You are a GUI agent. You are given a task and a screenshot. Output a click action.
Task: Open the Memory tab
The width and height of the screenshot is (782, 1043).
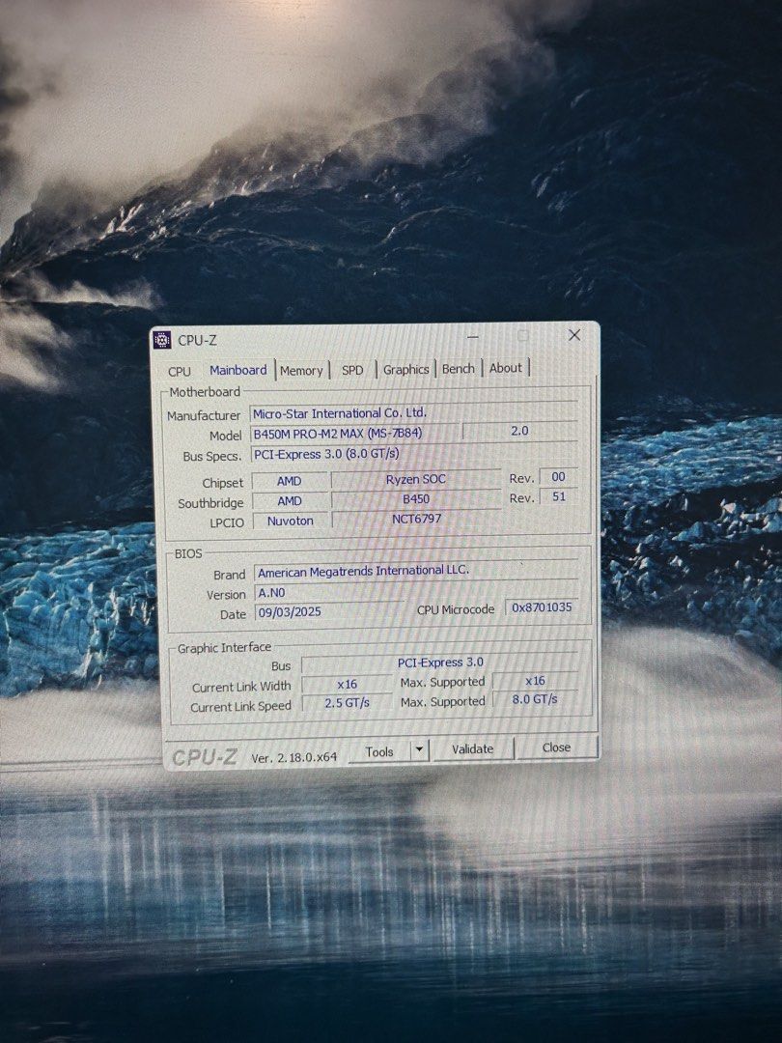[301, 371]
